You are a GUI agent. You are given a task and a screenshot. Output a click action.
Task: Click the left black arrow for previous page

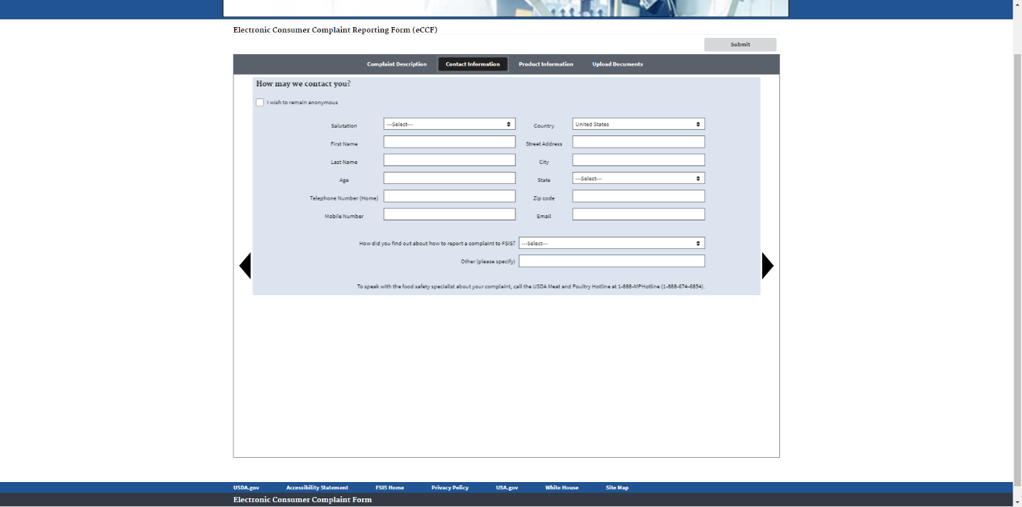pos(245,265)
